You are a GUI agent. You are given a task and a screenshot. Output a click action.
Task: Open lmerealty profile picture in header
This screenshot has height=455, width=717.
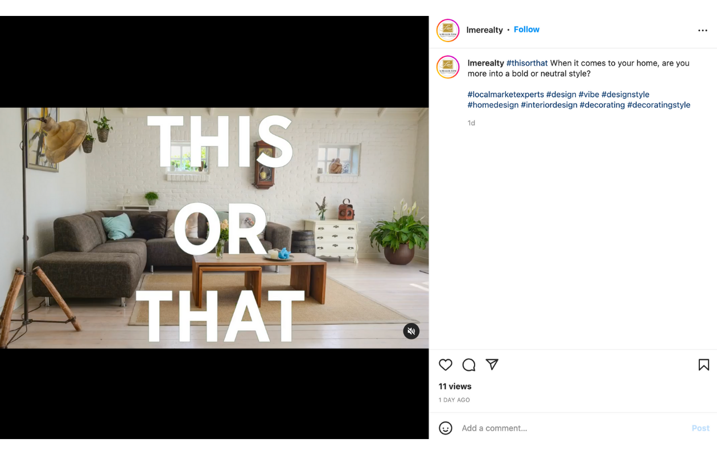click(x=448, y=31)
